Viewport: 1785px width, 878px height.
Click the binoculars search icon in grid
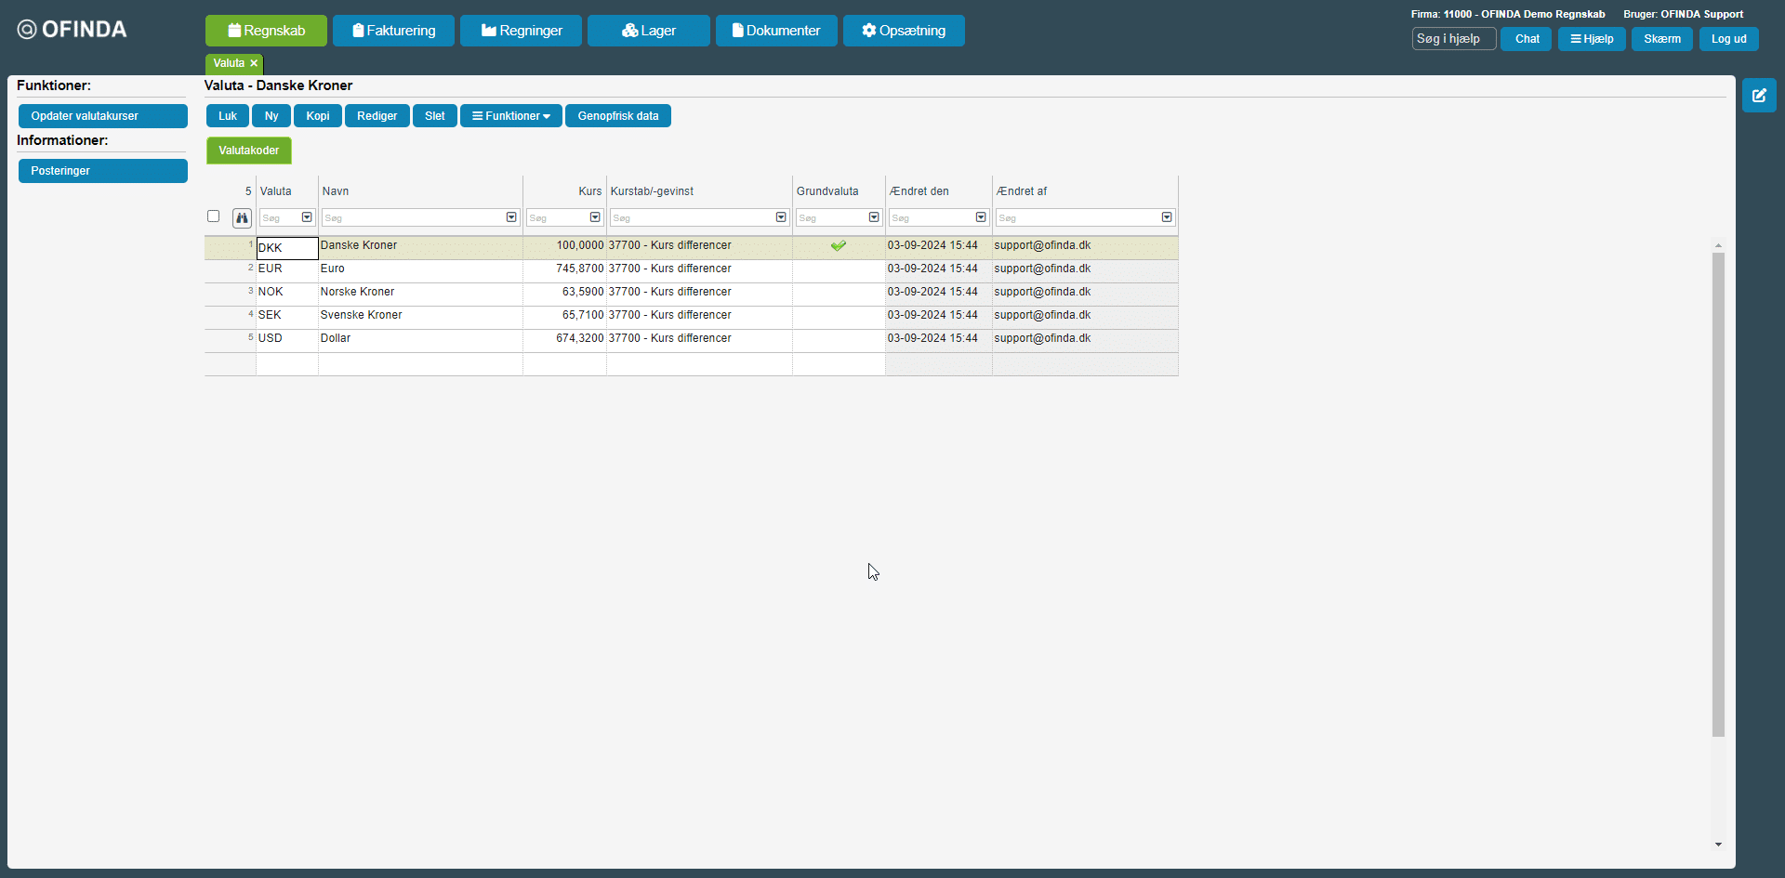click(x=242, y=218)
